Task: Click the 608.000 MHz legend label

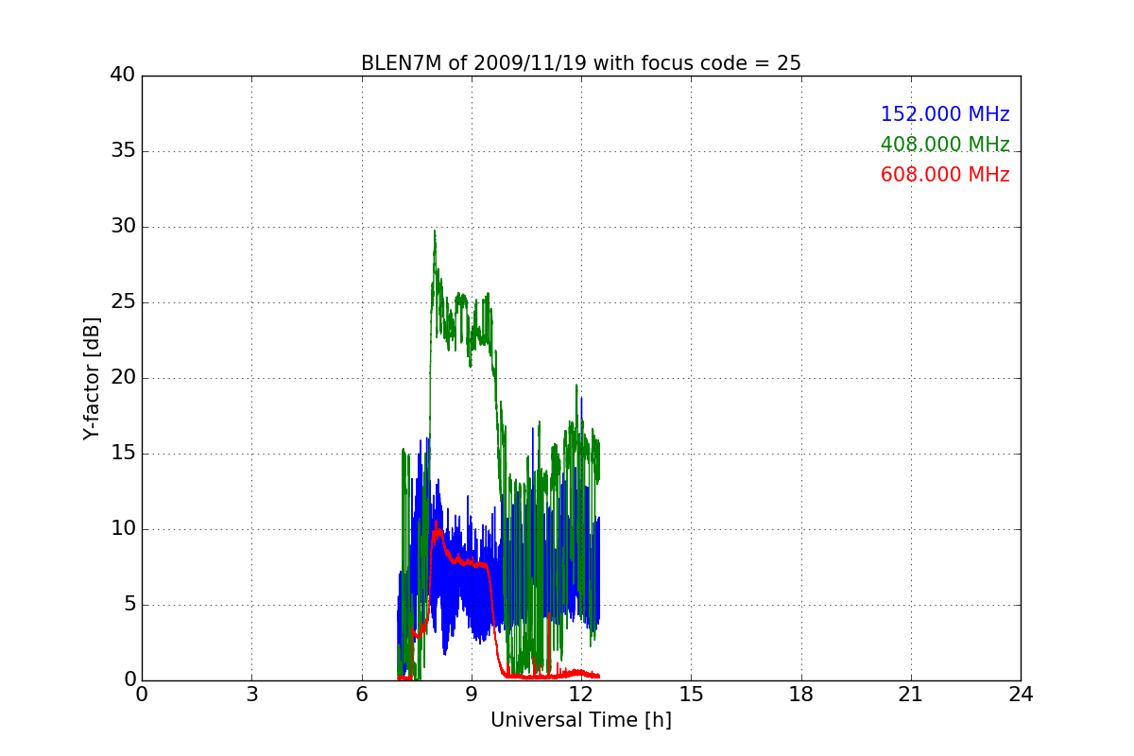Action: (x=945, y=175)
